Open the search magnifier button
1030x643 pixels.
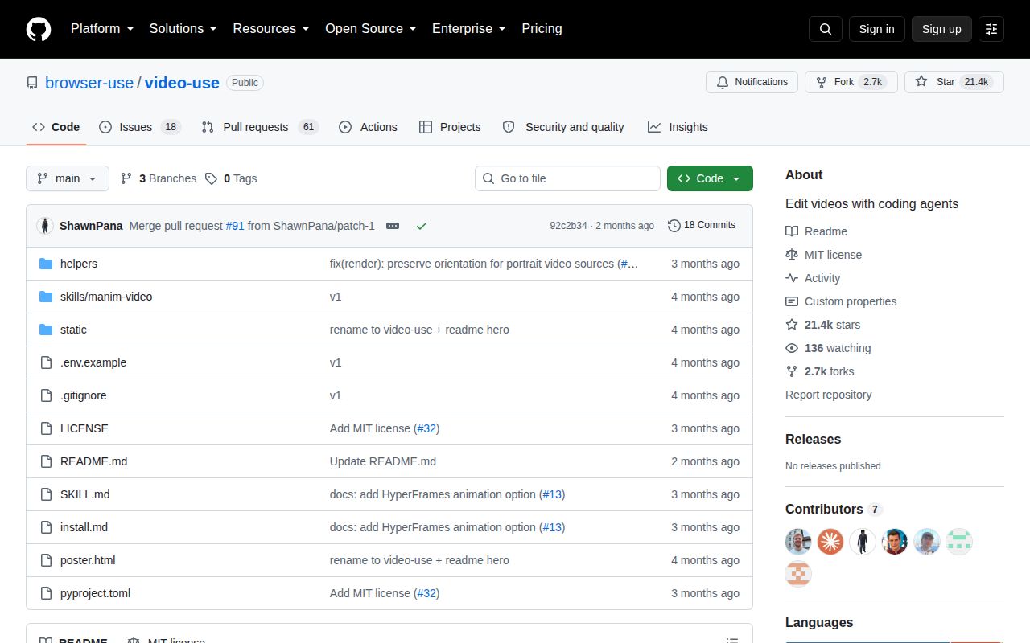(826, 29)
